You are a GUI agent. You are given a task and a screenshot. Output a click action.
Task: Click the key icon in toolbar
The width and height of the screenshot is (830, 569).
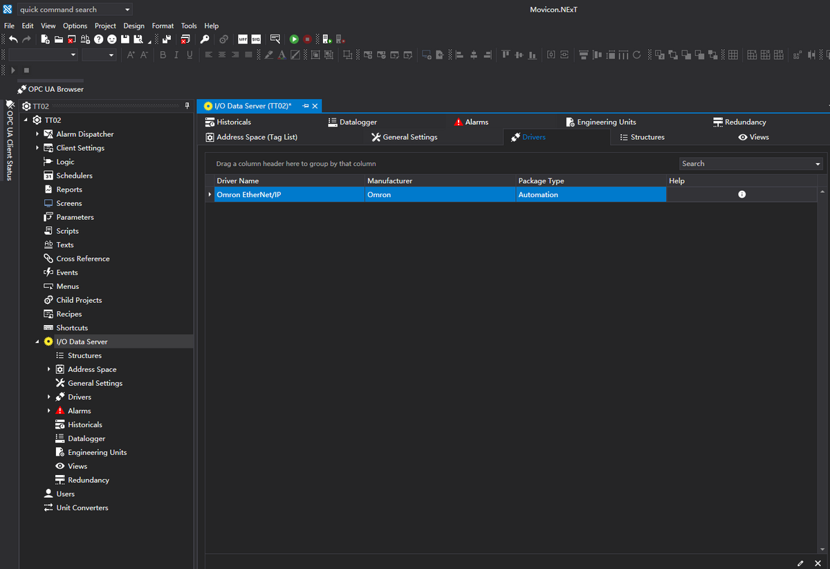click(205, 39)
